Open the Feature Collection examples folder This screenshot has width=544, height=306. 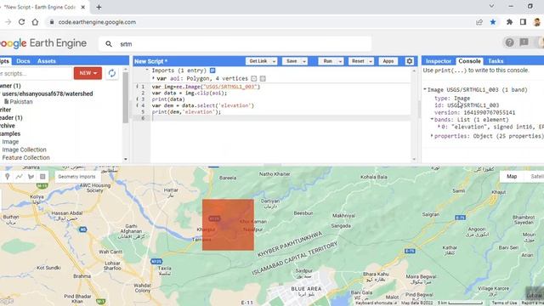tap(25, 157)
